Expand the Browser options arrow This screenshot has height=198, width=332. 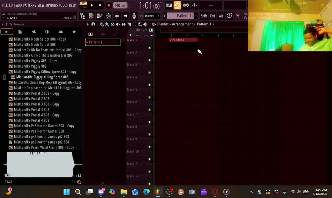(2, 24)
